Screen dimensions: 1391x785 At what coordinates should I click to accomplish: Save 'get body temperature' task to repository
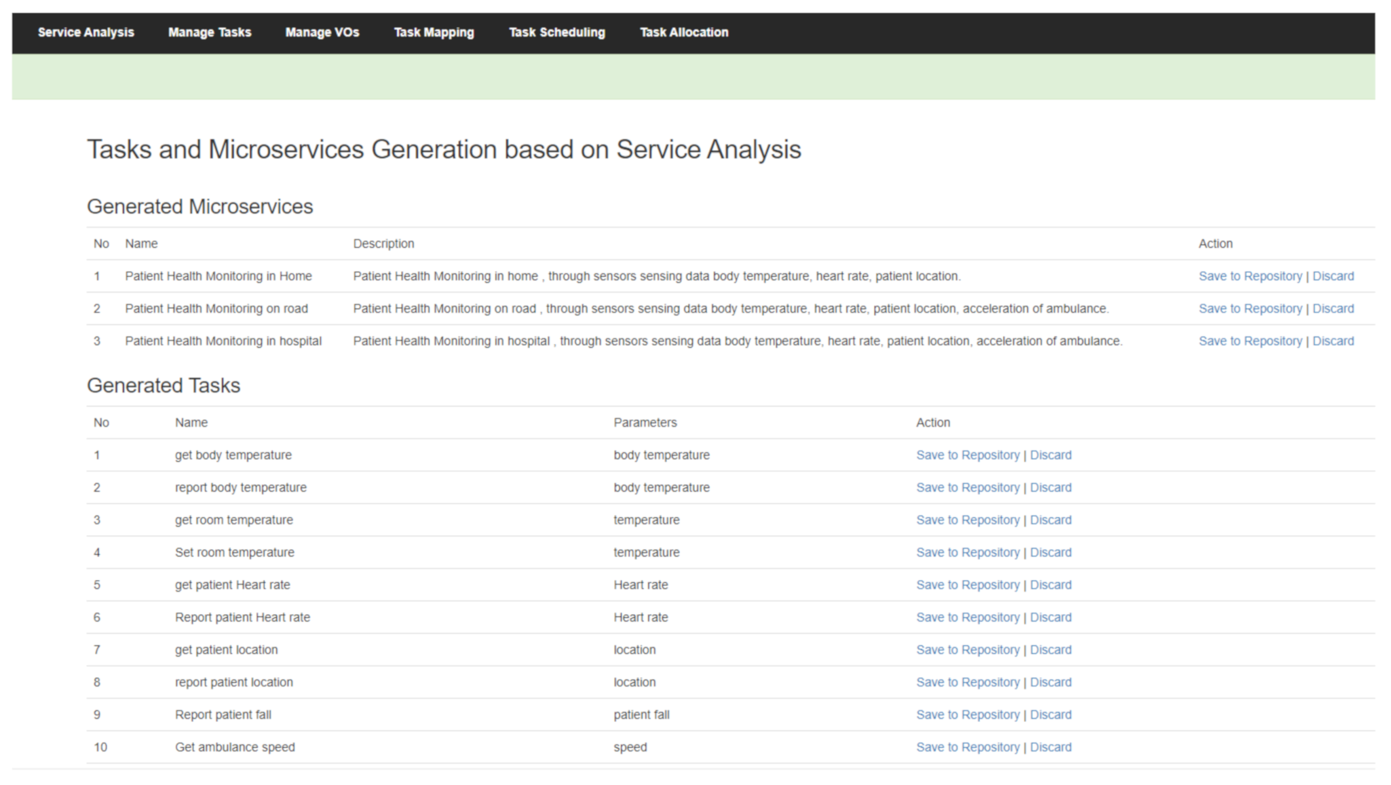click(967, 455)
